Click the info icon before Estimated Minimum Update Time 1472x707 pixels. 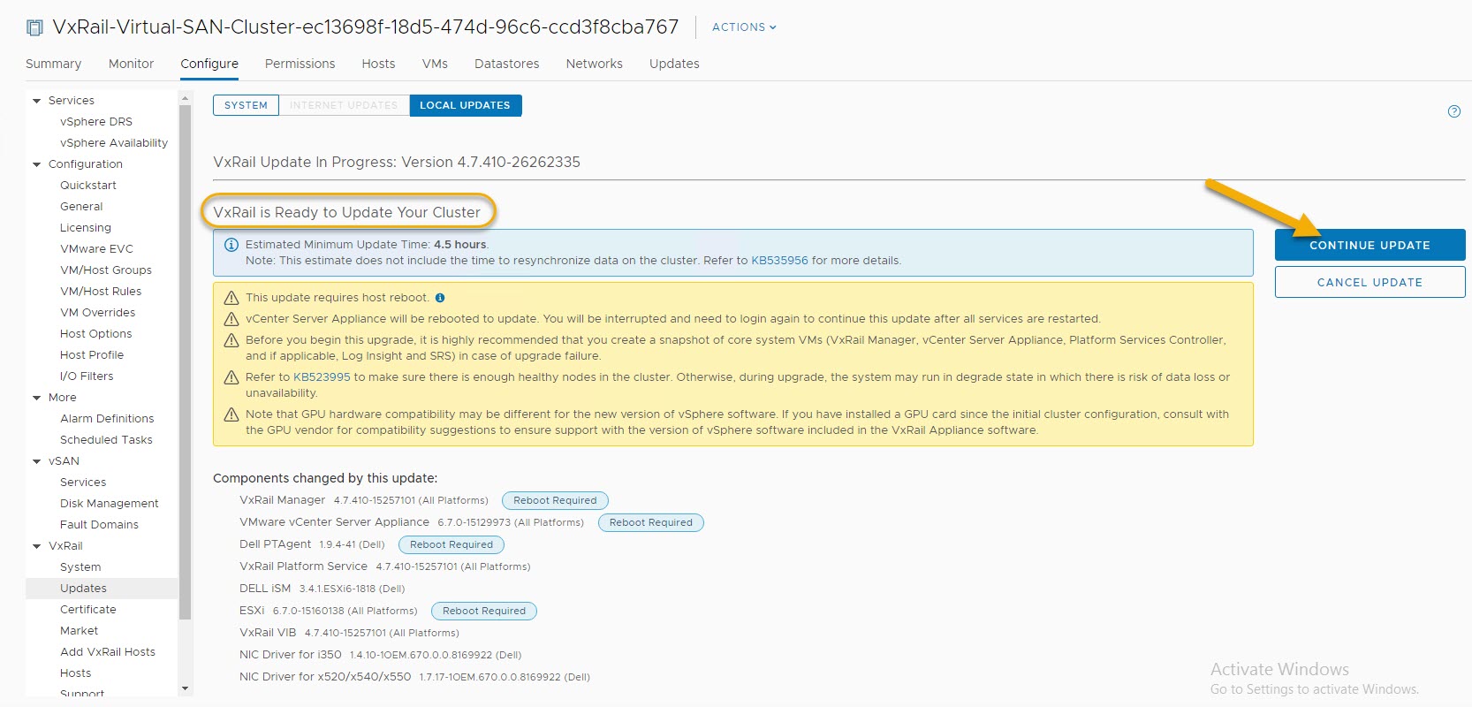(x=231, y=245)
